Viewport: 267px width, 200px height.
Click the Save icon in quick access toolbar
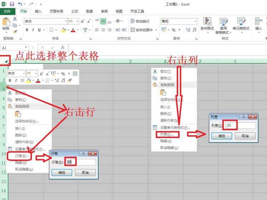click(12, 4)
